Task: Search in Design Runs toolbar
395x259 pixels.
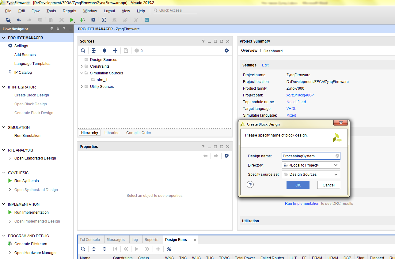Action: (x=83, y=249)
